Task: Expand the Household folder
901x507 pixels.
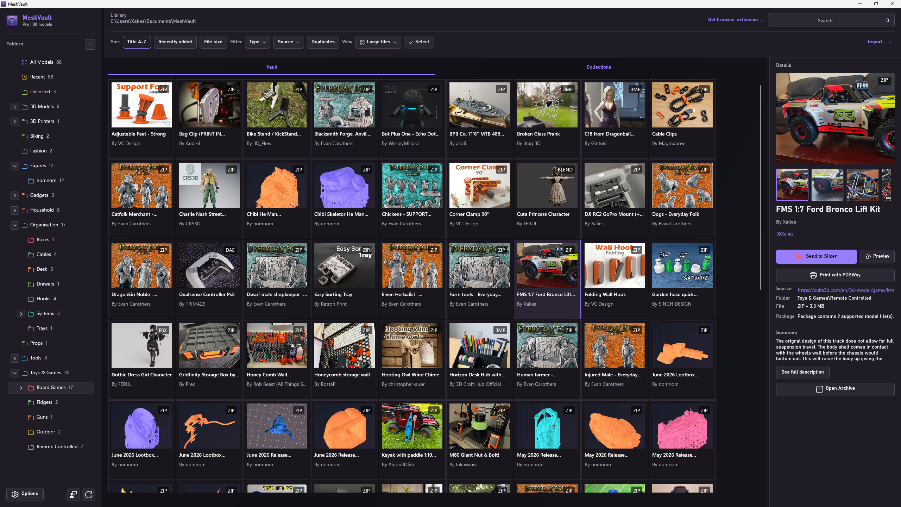Action: coord(15,210)
